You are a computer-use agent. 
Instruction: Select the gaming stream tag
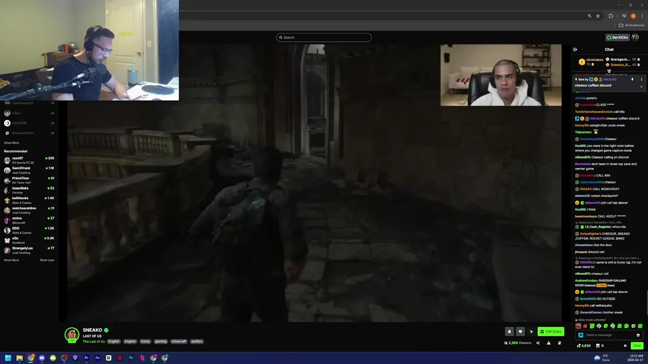(x=160, y=341)
